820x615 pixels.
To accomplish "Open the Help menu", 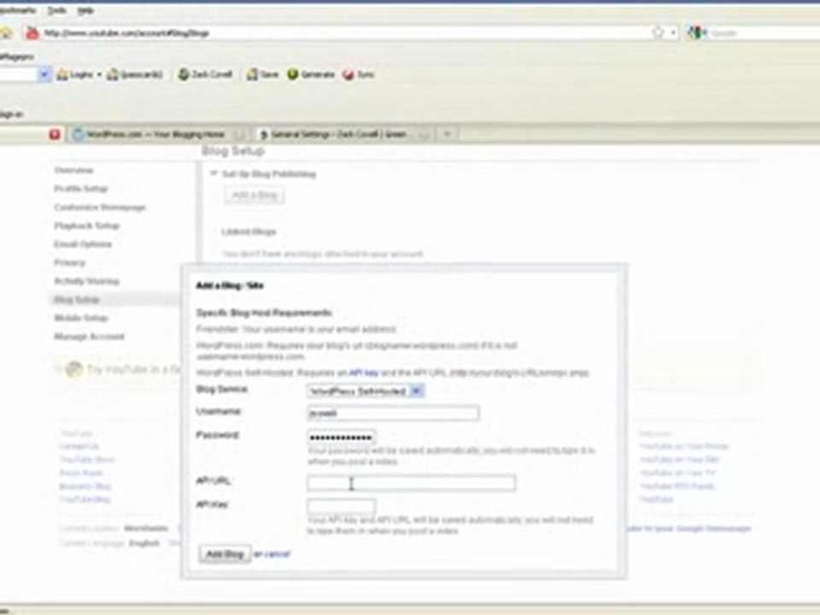I will click(x=85, y=10).
